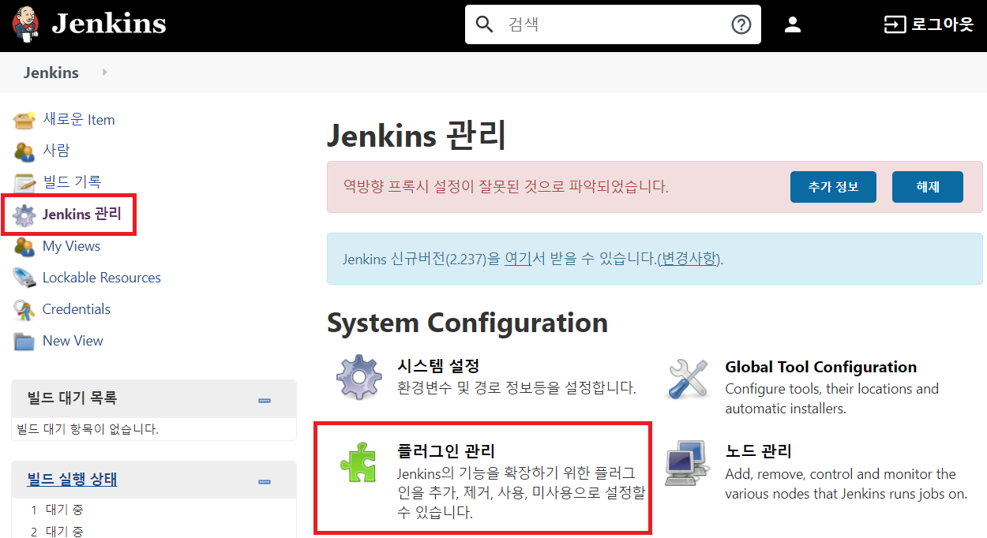Expand the breadcrumb arrow next to Jenkins
Viewport: 987px width, 538px height.
[x=104, y=73]
